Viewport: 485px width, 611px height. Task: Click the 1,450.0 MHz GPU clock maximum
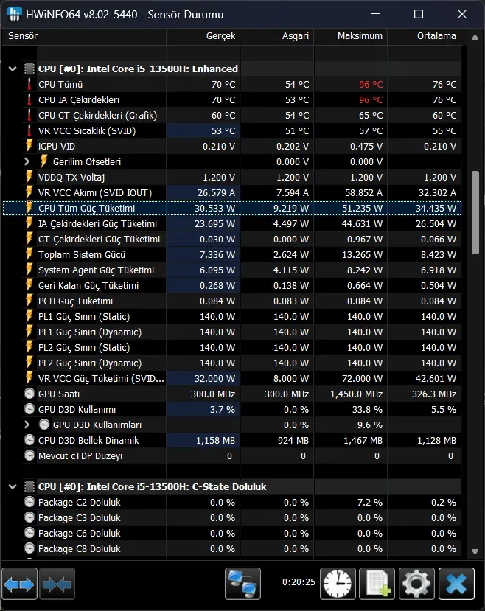(x=356, y=394)
